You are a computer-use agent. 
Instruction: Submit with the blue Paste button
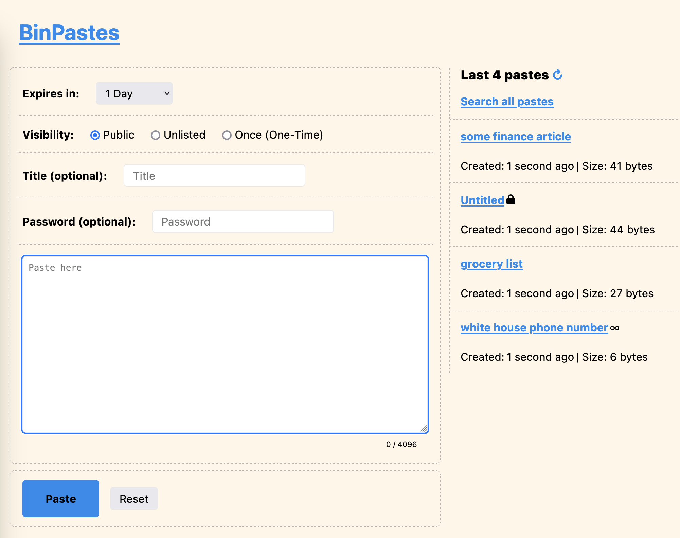point(61,499)
